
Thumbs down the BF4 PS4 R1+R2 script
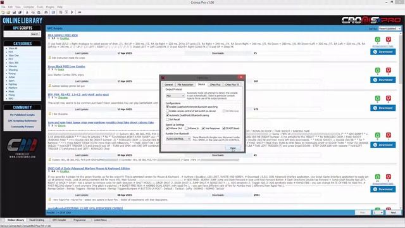388,98
